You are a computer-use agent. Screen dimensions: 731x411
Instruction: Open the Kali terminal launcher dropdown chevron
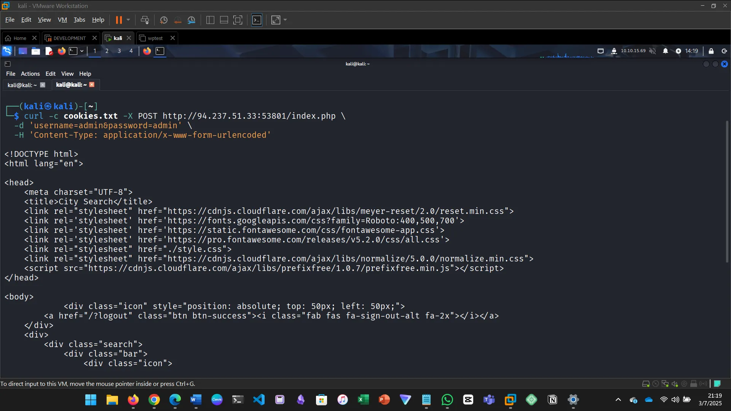82,51
